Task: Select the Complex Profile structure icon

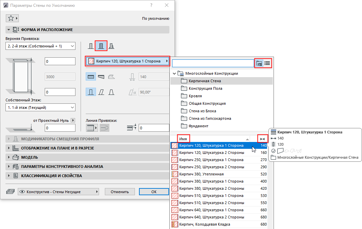Action: [112, 46]
